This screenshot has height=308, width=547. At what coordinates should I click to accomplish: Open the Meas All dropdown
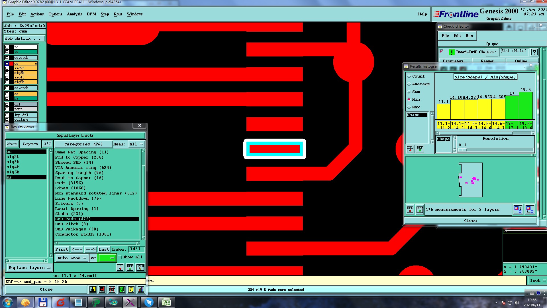point(136,144)
